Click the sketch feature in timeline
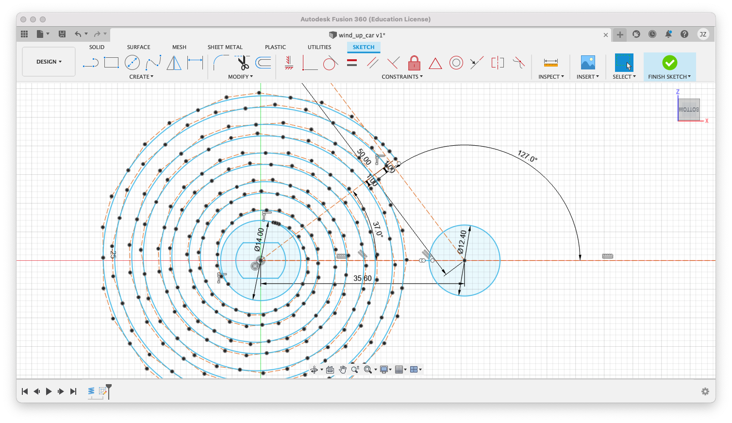The height and width of the screenshot is (423, 732). 102,391
